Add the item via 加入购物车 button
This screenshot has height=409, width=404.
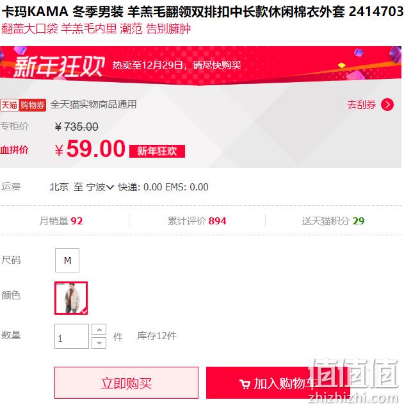coord(278,383)
